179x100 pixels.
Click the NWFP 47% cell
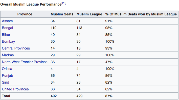click(x=141, y=62)
